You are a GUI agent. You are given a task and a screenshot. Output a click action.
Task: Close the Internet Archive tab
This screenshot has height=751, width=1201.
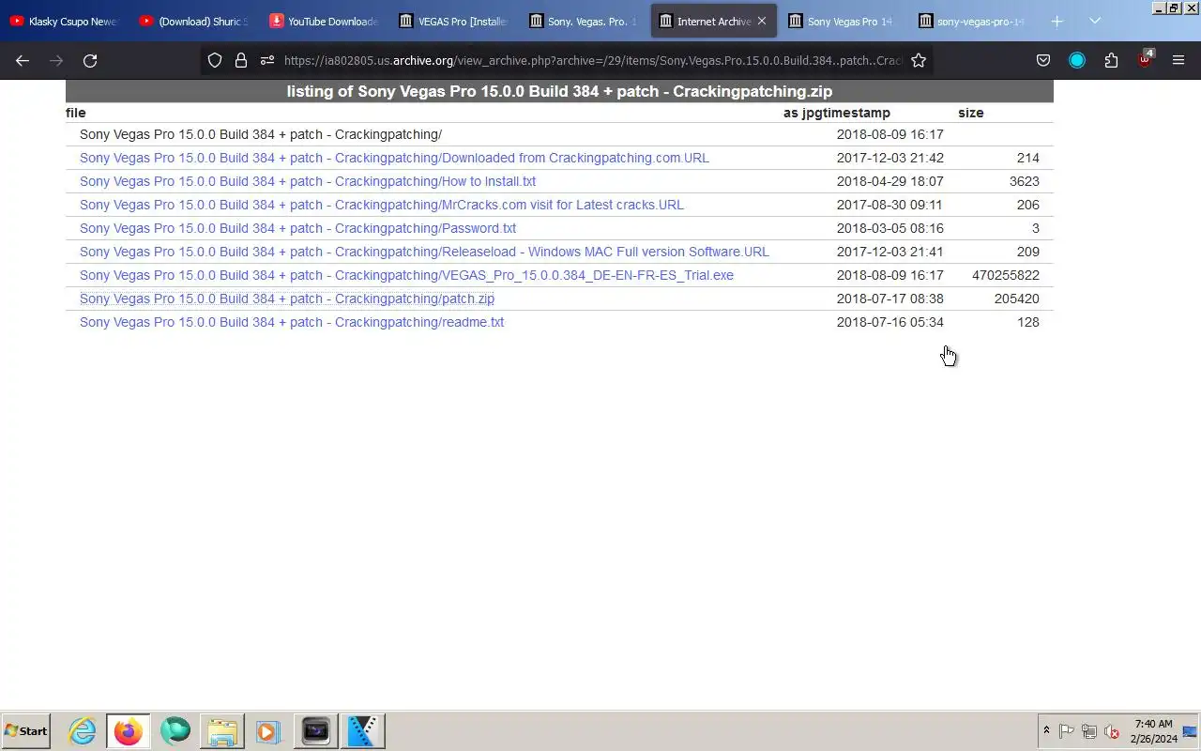762,21
